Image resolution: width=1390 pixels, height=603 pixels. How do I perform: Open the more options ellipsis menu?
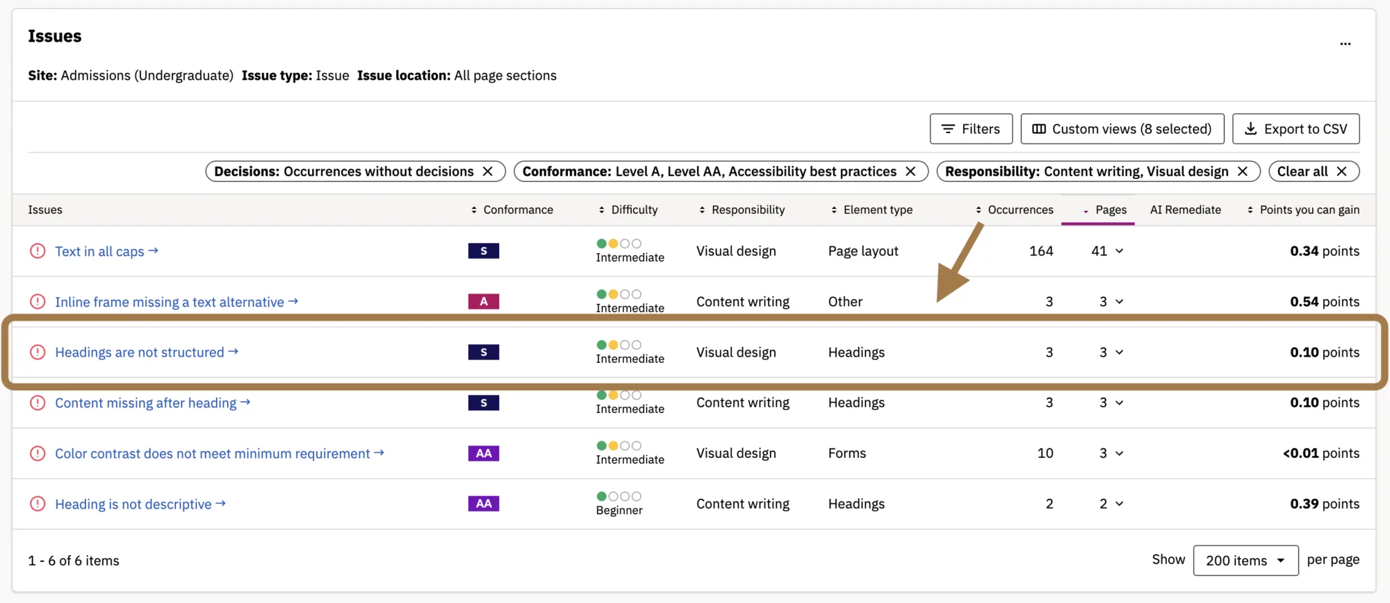pyautogui.click(x=1346, y=43)
